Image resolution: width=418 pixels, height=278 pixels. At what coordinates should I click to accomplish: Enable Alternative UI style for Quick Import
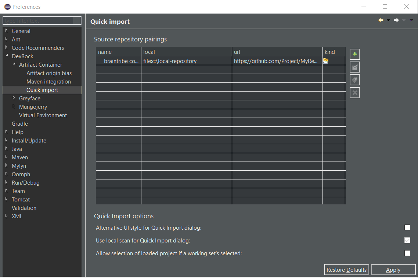coord(407,227)
